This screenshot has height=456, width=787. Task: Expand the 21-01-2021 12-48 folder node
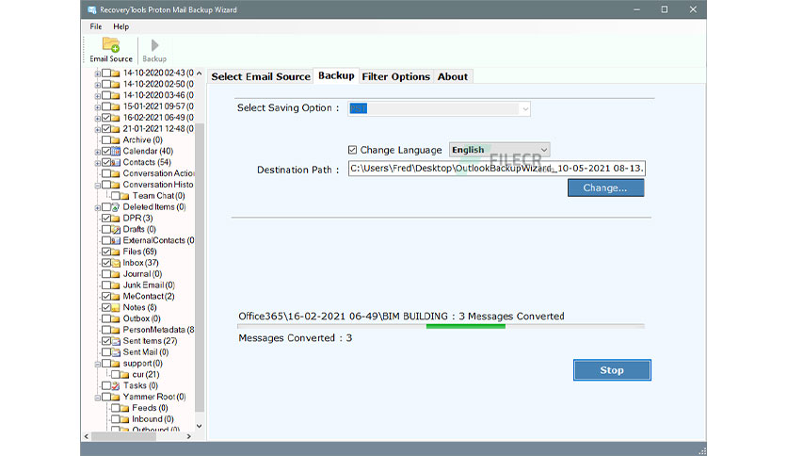pos(97,130)
